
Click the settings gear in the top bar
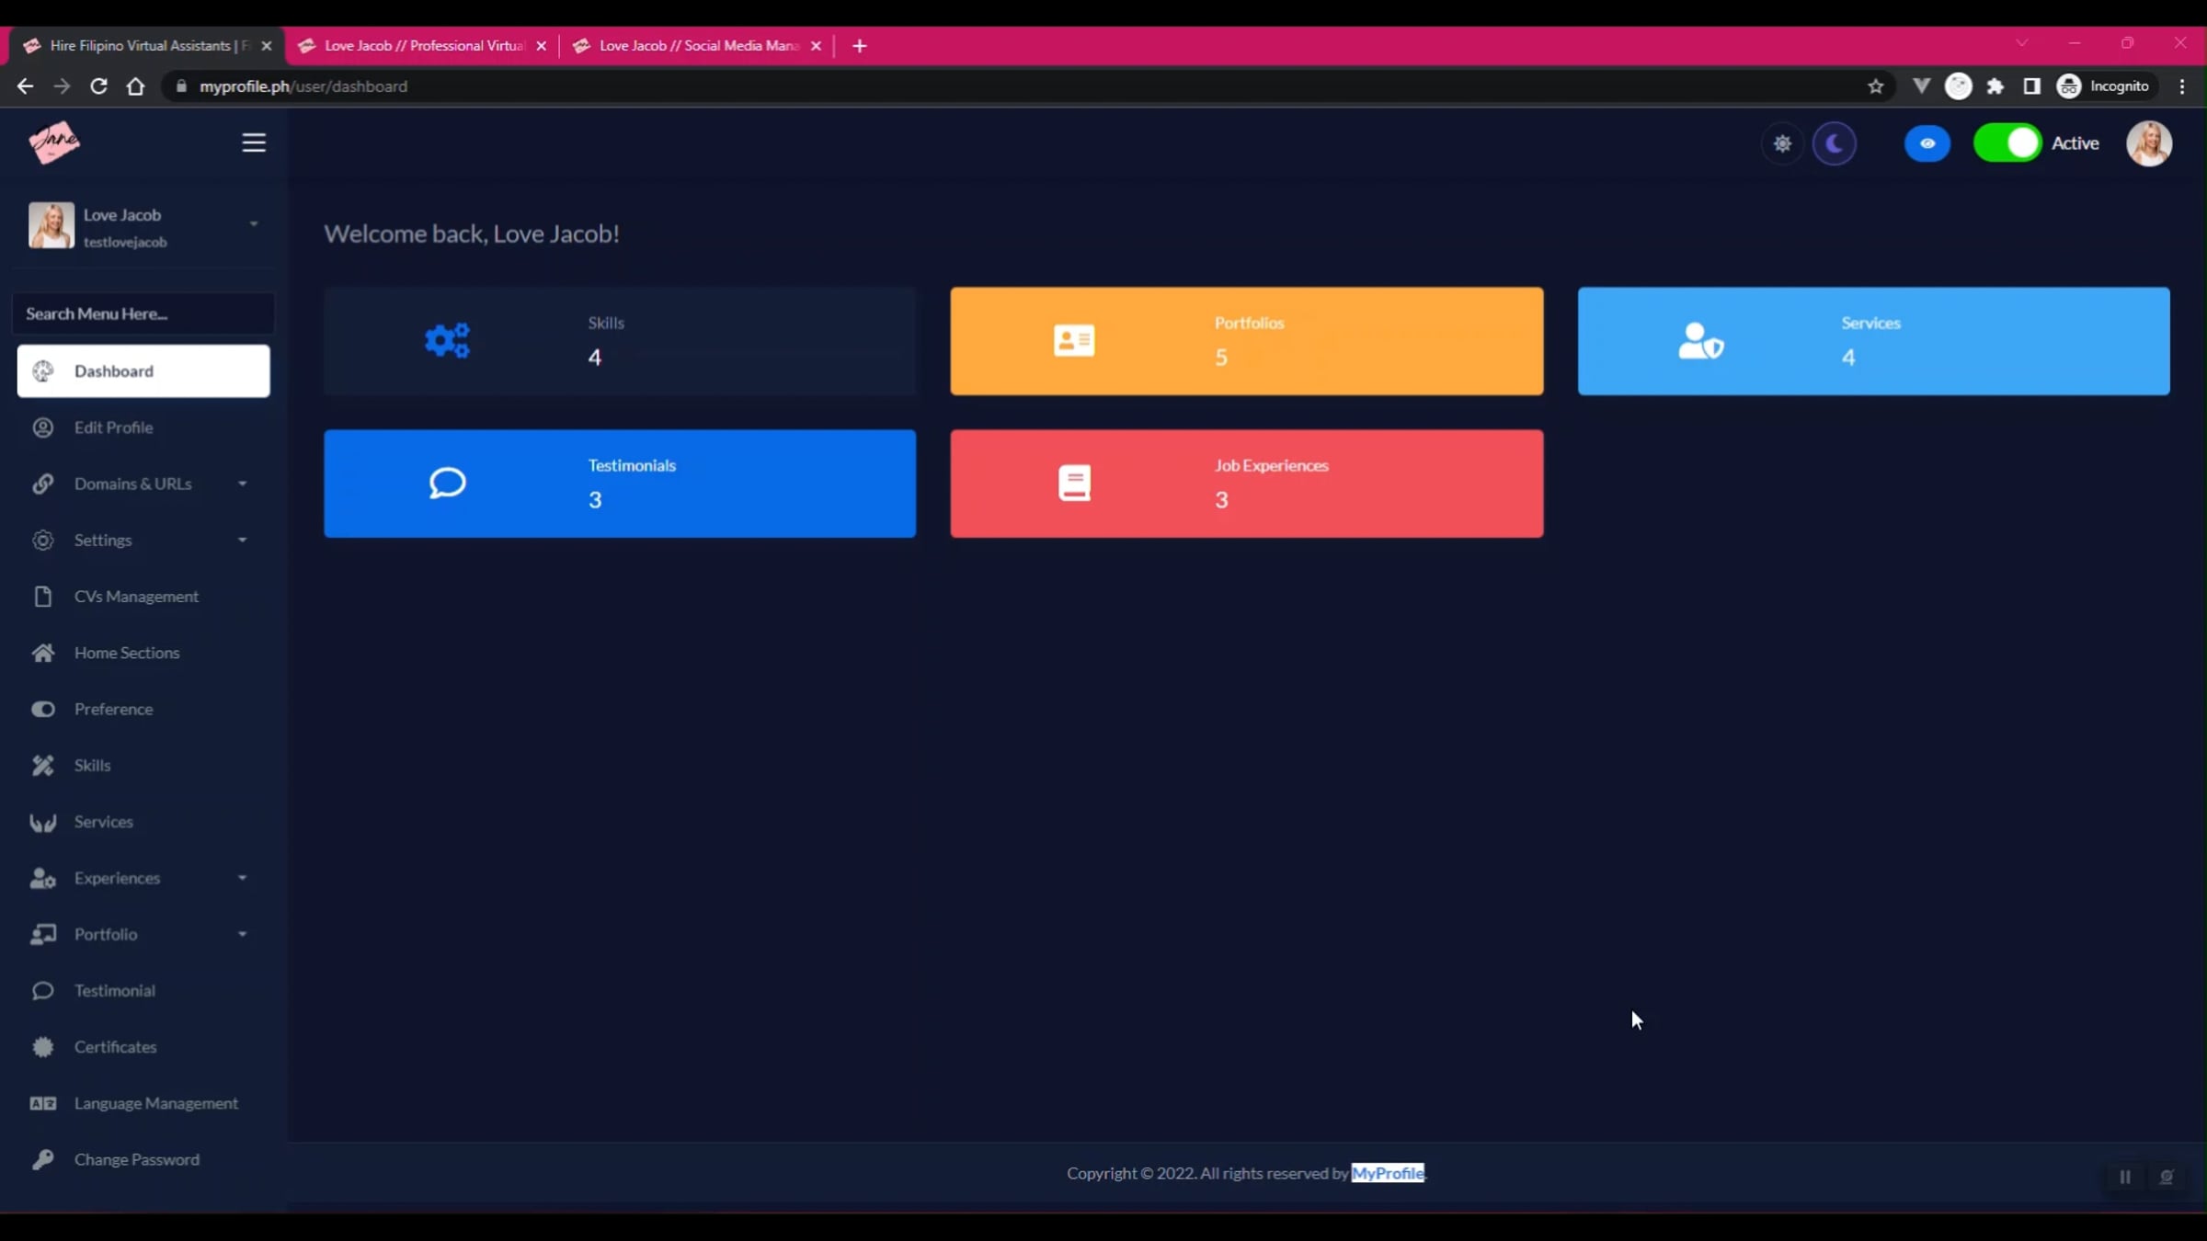pos(1782,143)
